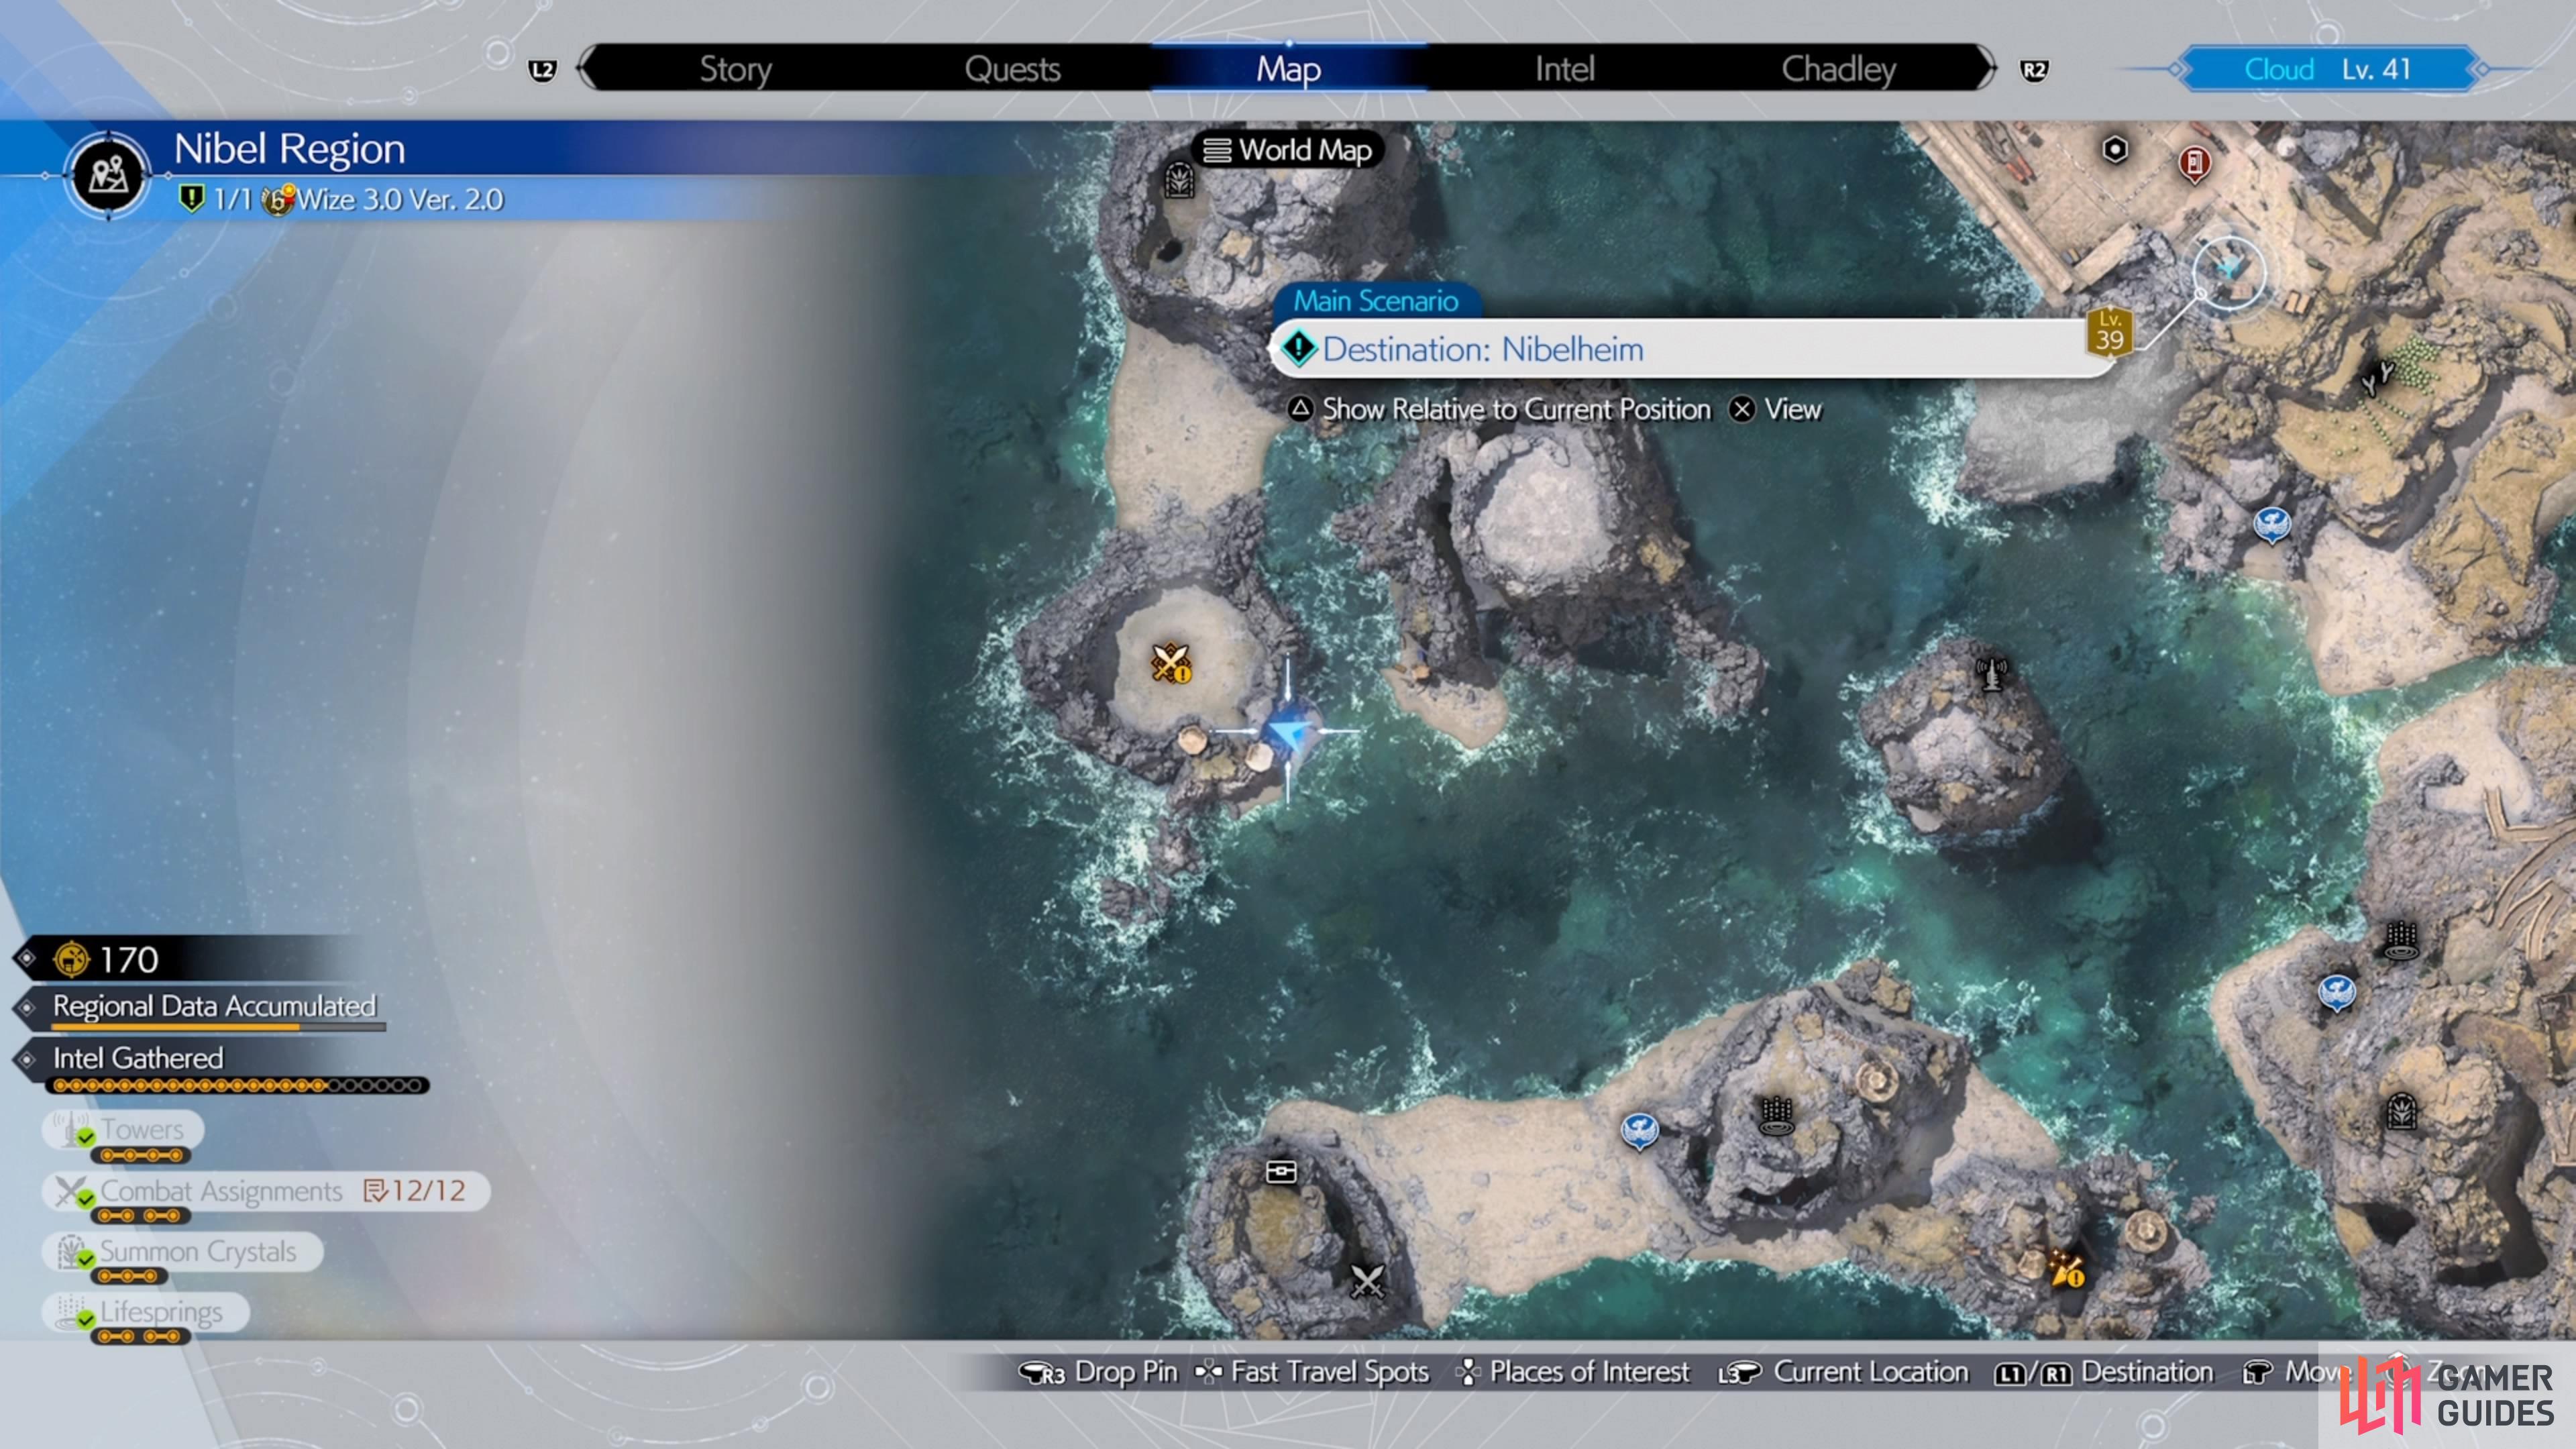Switch to the Story tab
Screen dimensions: 2576x1449
(735, 69)
